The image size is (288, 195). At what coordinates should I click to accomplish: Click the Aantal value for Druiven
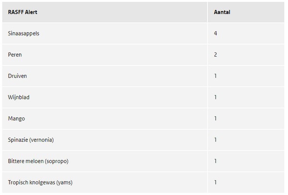[x=216, y=76]
